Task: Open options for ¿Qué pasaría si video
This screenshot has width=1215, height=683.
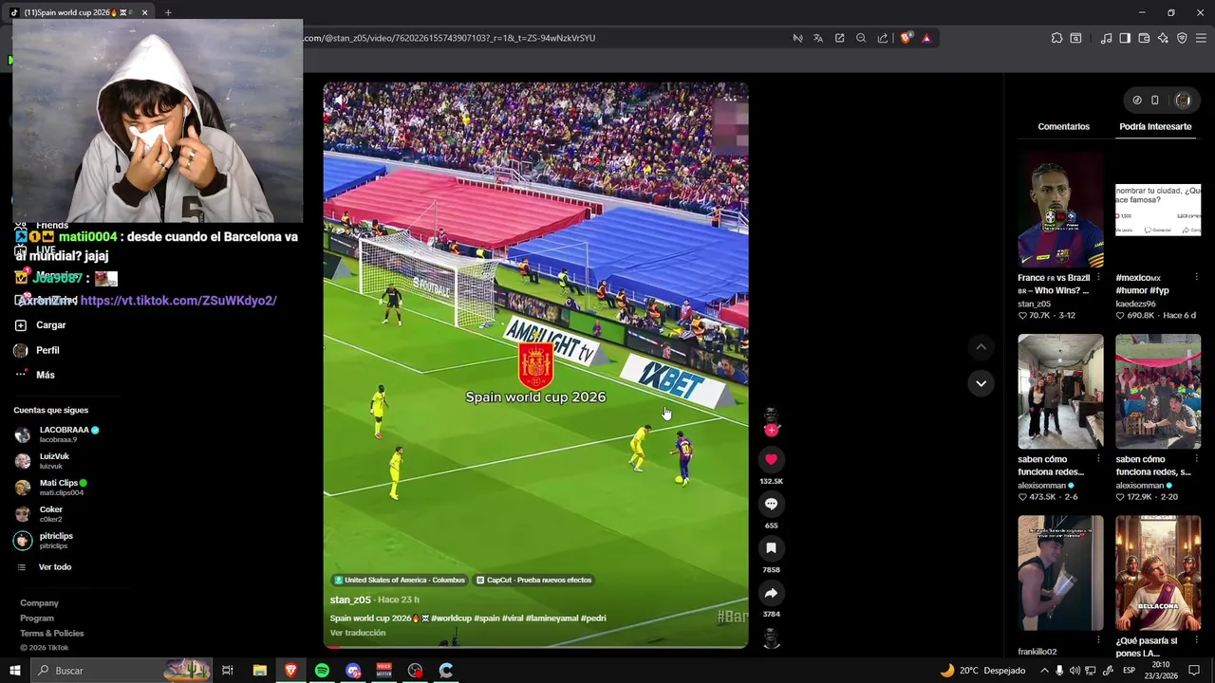Action: pos(1196,641)
